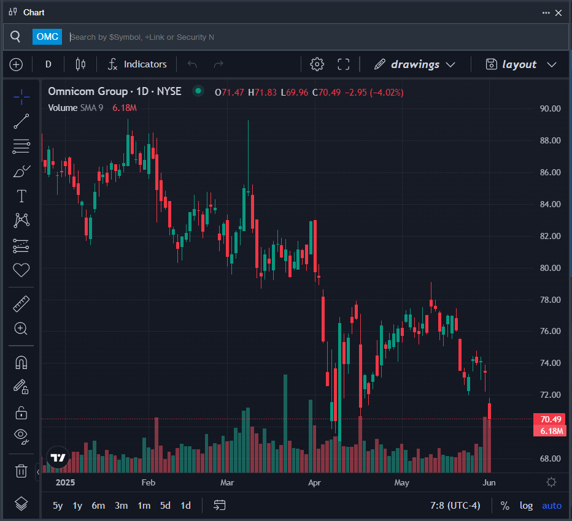The height and width of the screenshot is (521, 572).
Task: Click the search magnifier icon
Action: tap(15, 36)
